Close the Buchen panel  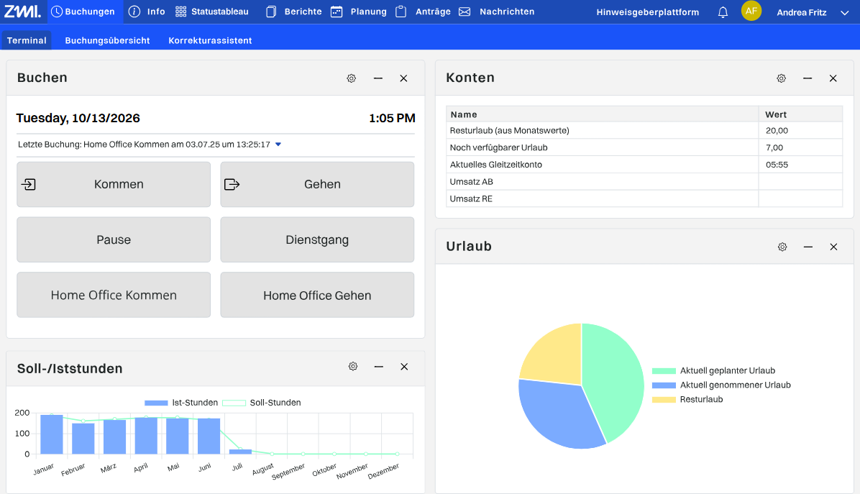click(403, 78)
